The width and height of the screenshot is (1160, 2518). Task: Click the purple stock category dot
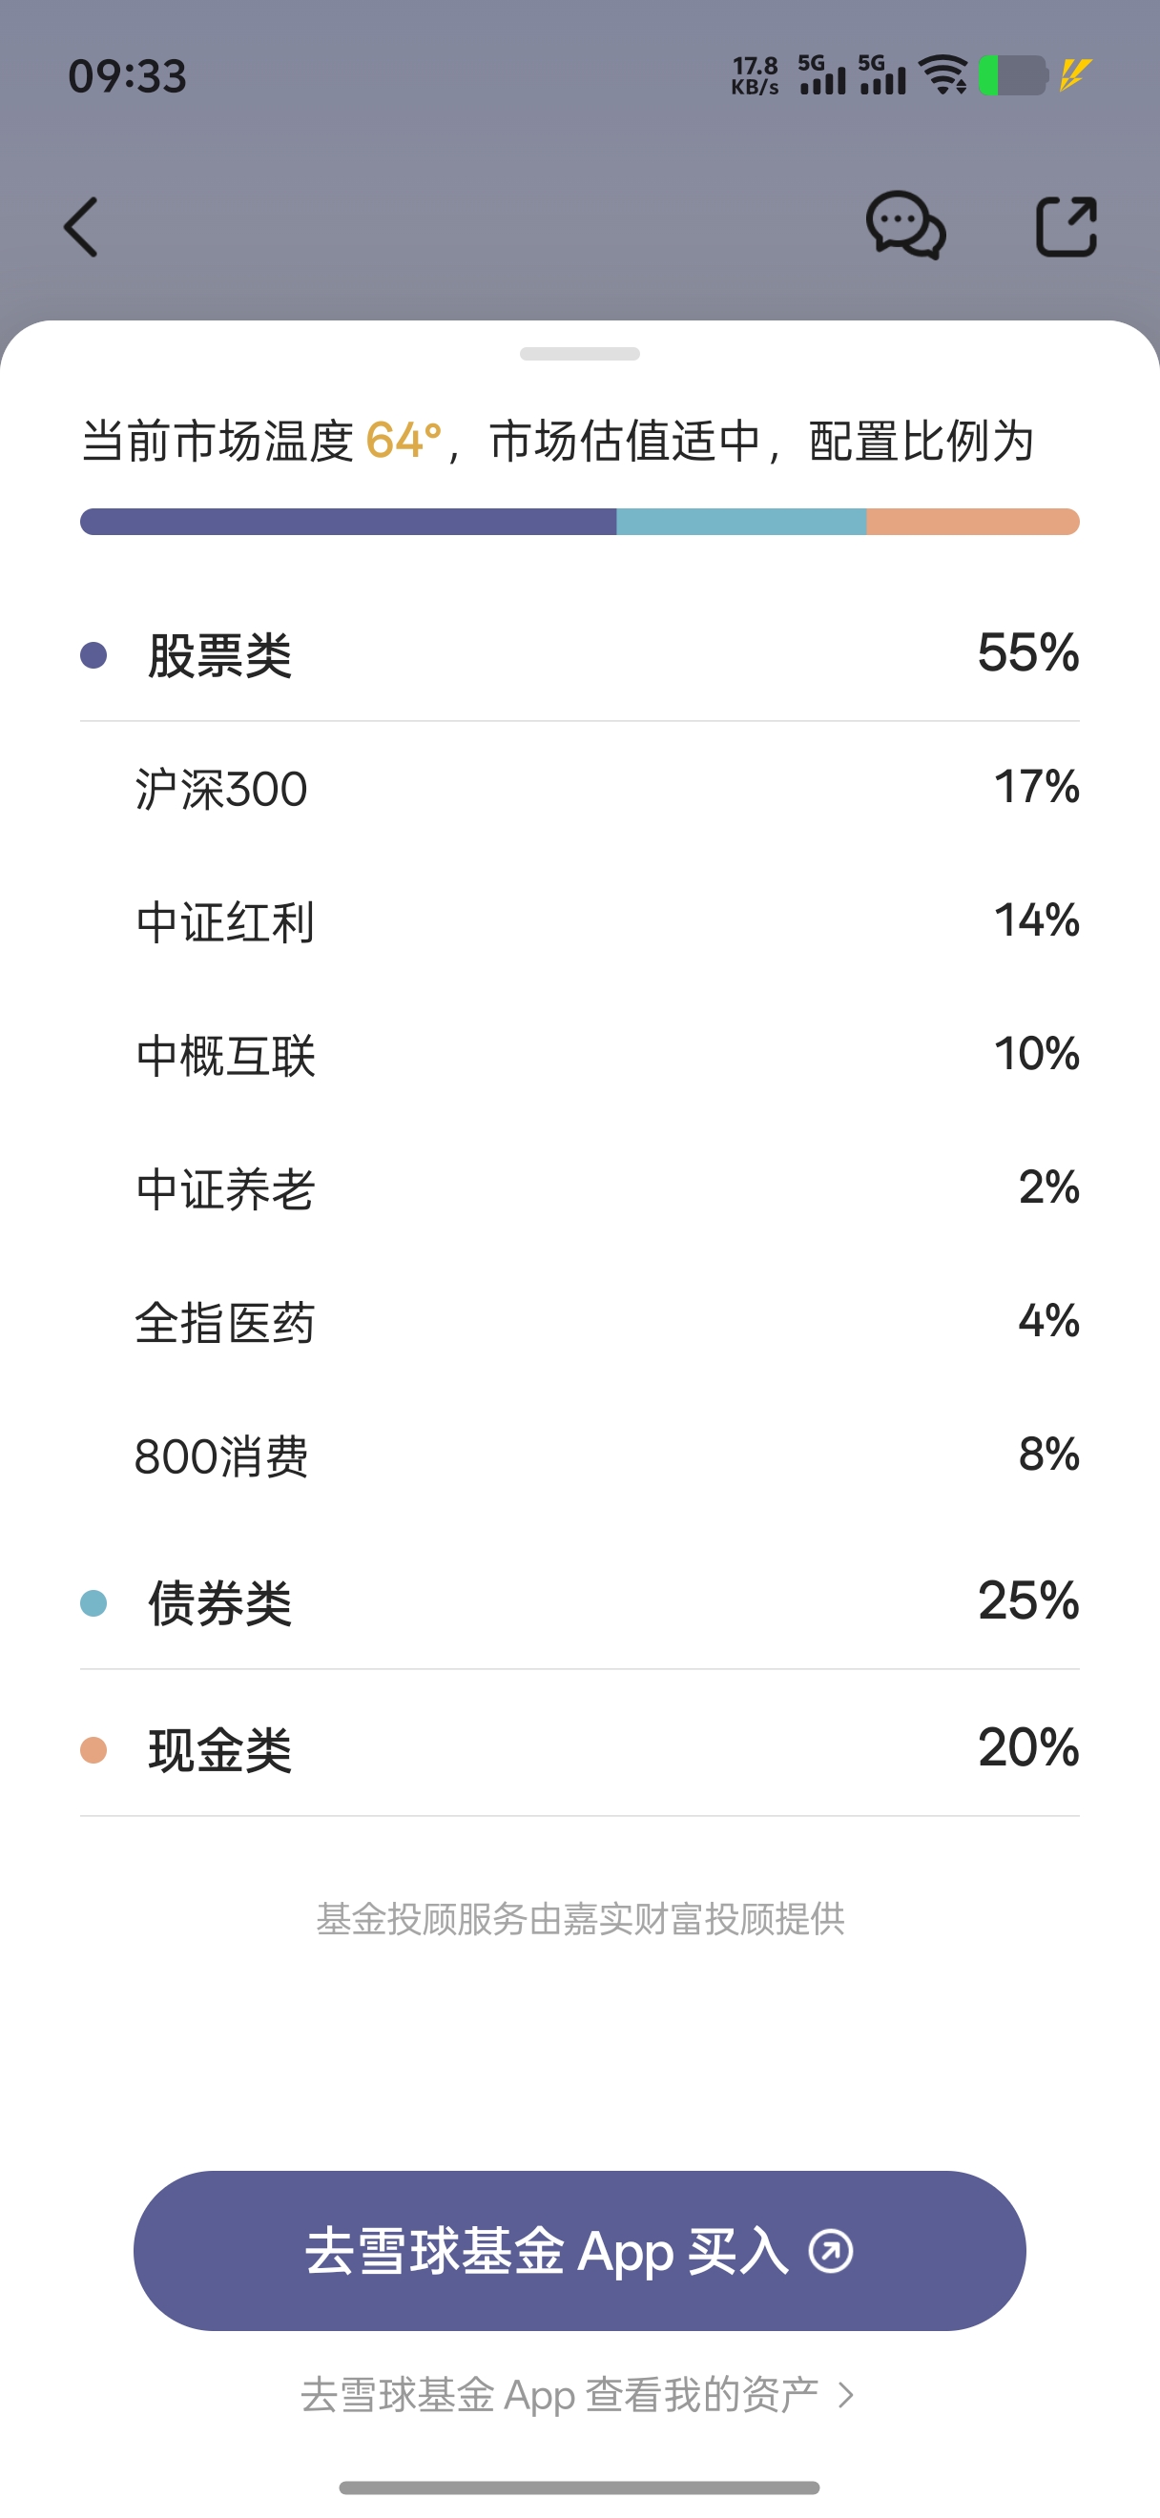[93, 655]
